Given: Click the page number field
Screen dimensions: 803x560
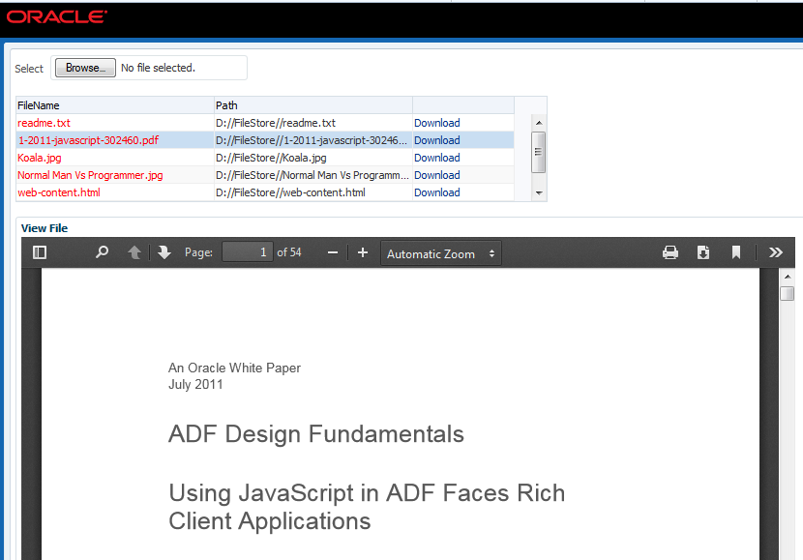Looking at the screenshot, I should pyautogui.click(x=248, y=252).
